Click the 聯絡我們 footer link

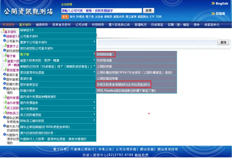click(142, 155)
